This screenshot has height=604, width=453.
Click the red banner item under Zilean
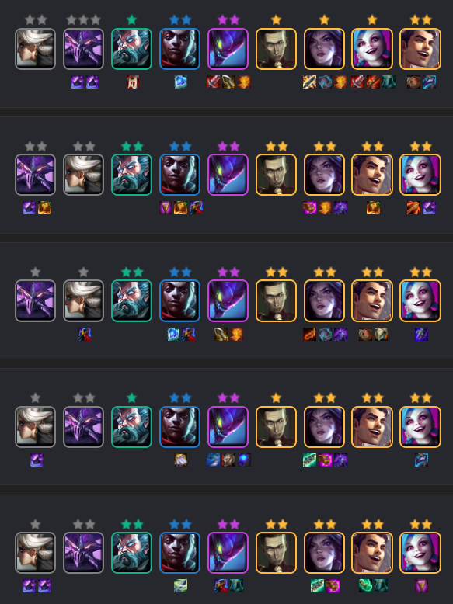(132, 82)
